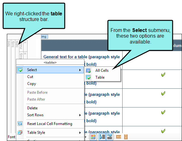Click the Select menu item icon

click(x=20, y=70)
